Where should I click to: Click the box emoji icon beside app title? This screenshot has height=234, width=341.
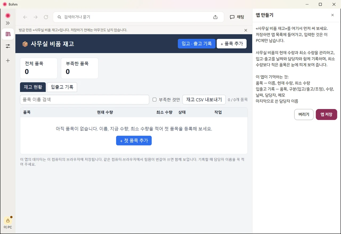pos(25,44)
